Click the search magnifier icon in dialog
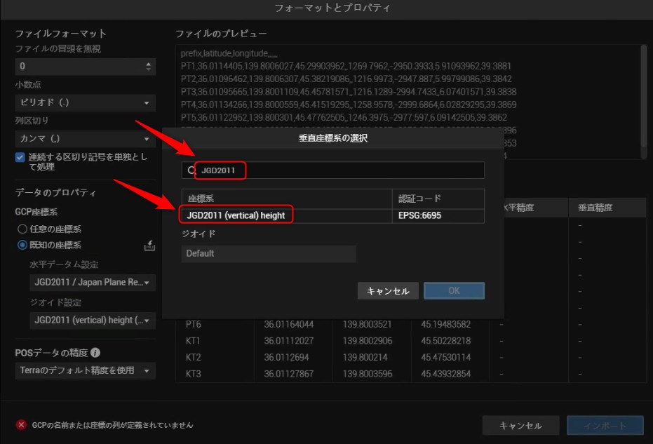This screenshot has width=653, height=444. (x=191, y=170)
